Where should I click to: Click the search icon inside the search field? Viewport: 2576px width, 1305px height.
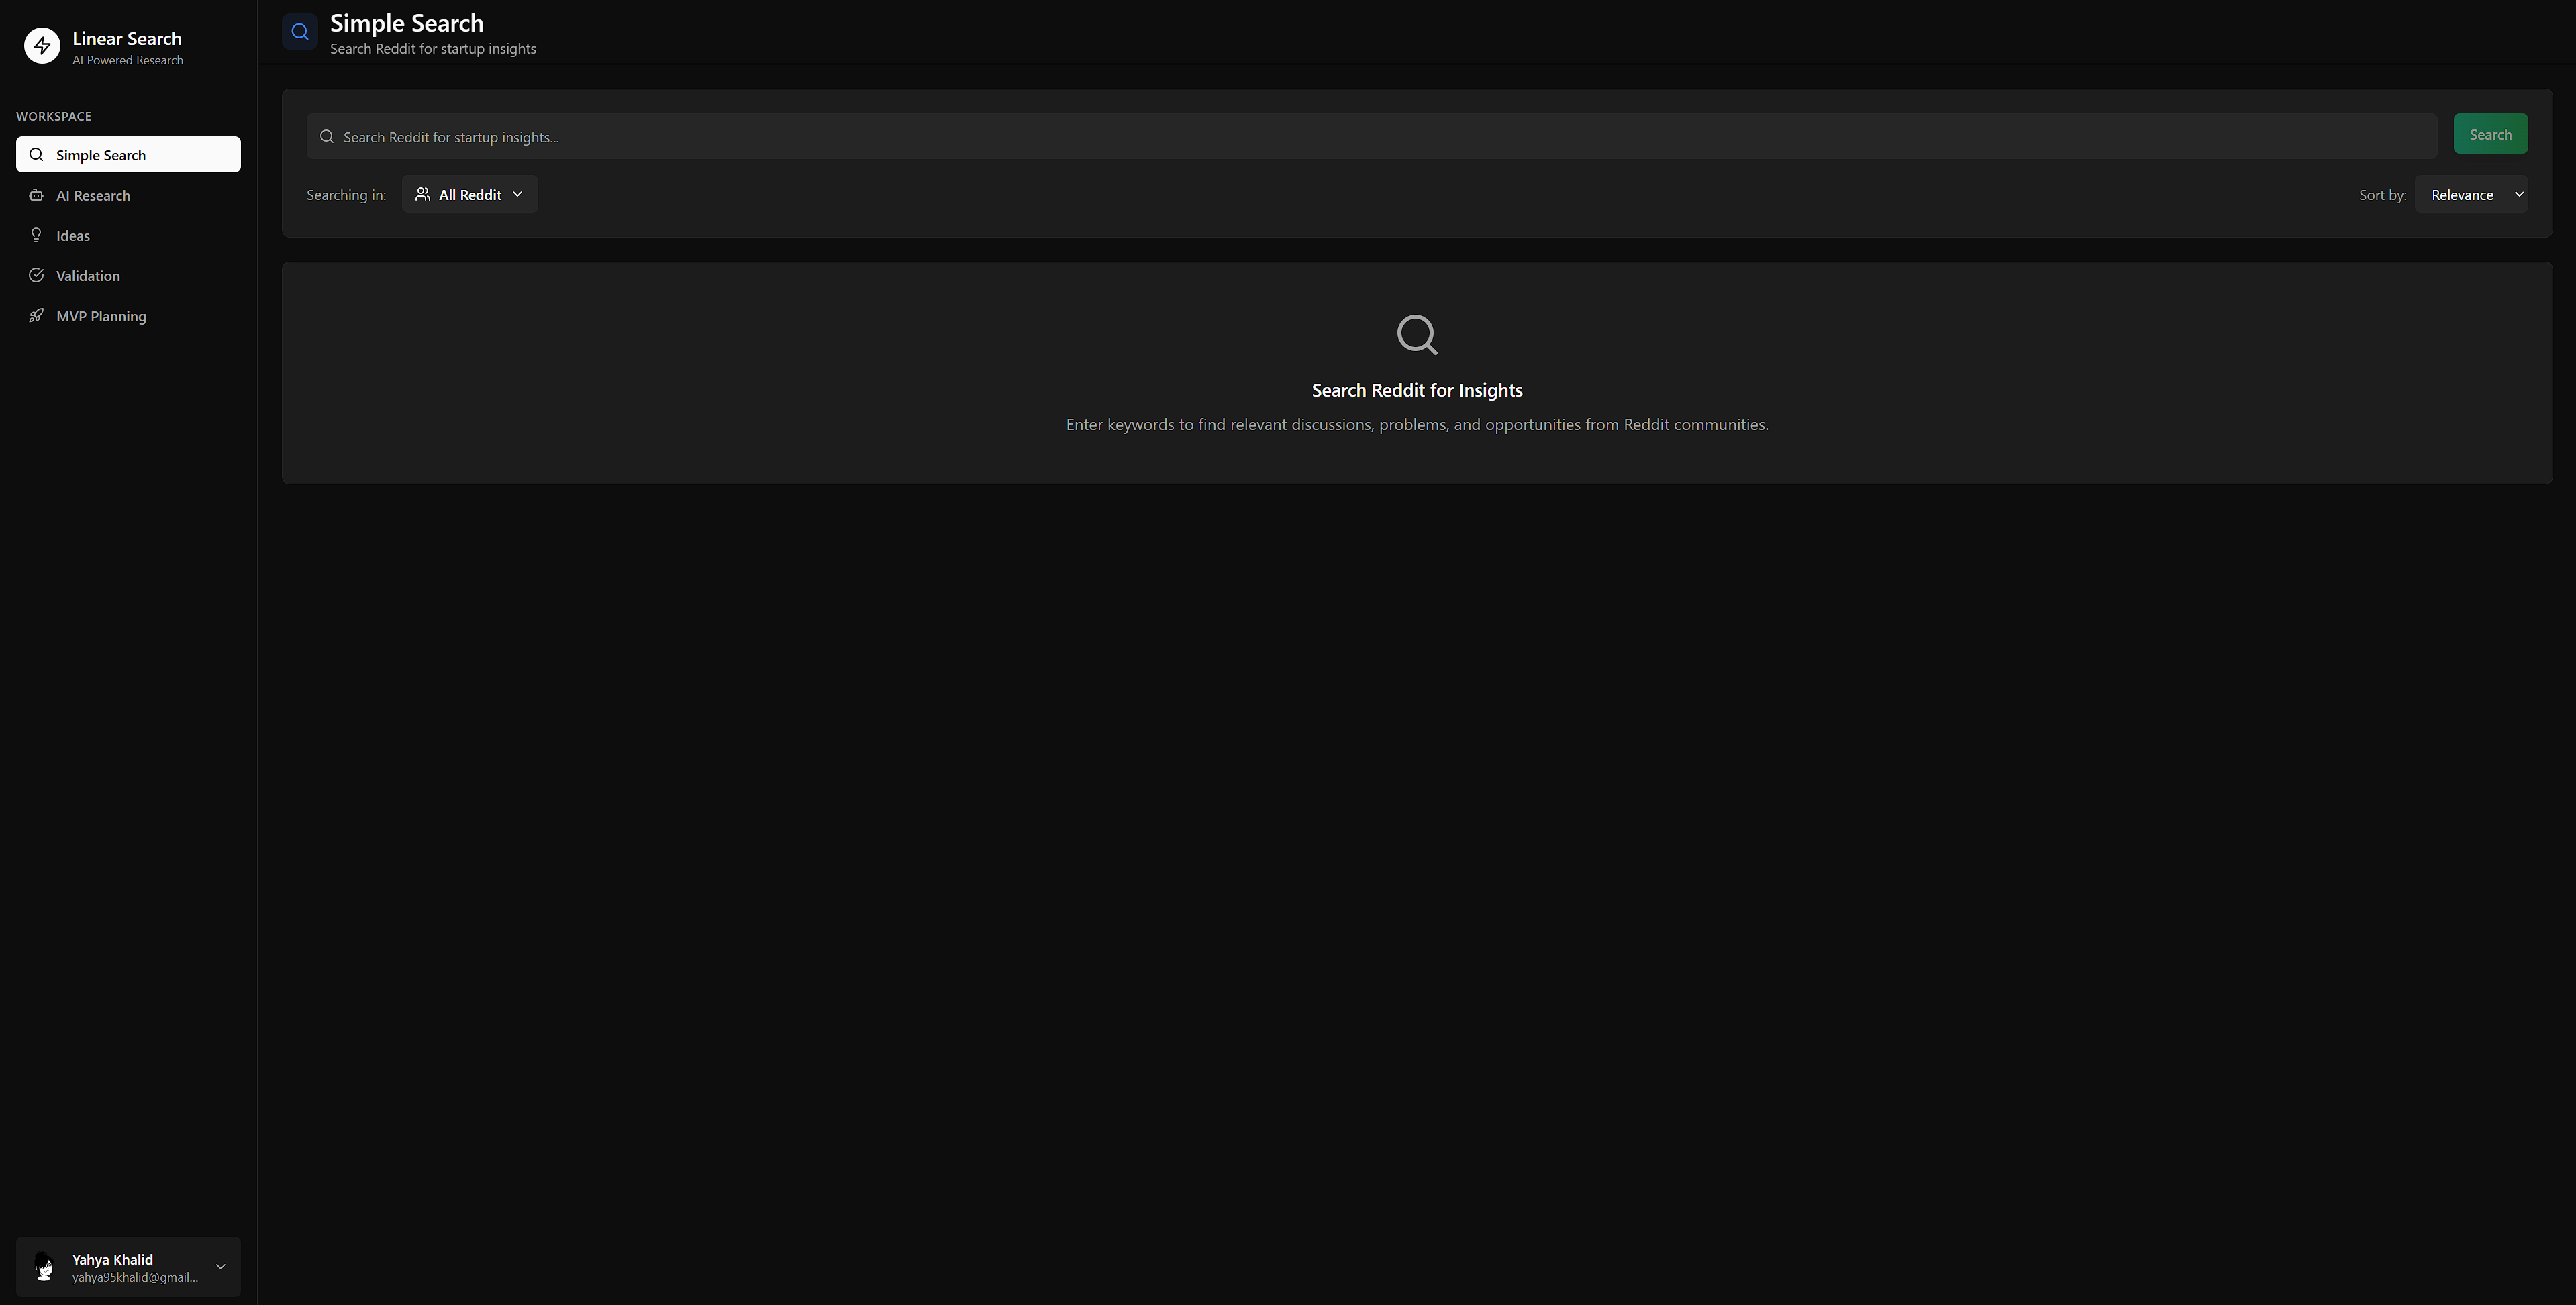[x=327, y=137]
